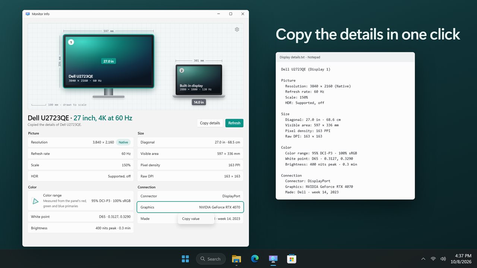This screenshot has width=477, height=268.
Task: Launch File Explorer from the taskbar
Action: point(236,259)
